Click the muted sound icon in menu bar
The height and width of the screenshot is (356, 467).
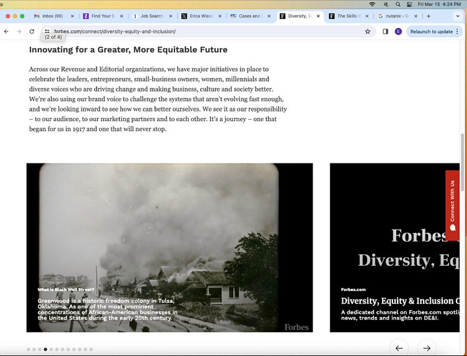coord(386,4)
